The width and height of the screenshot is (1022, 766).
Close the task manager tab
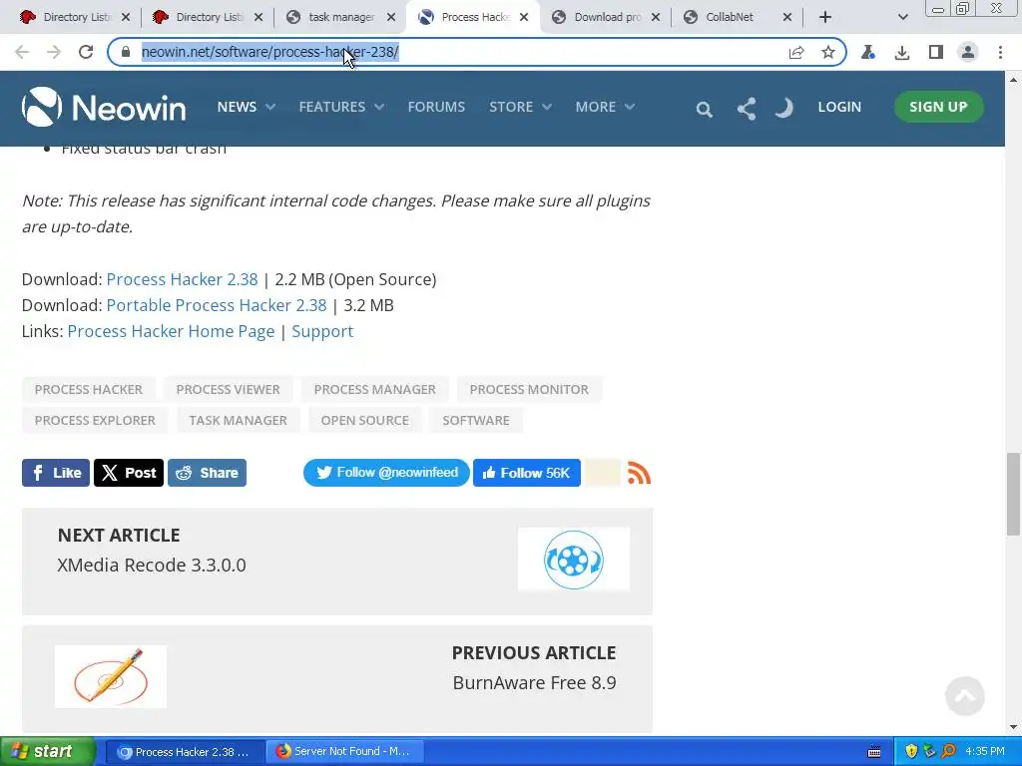point(391,18)
